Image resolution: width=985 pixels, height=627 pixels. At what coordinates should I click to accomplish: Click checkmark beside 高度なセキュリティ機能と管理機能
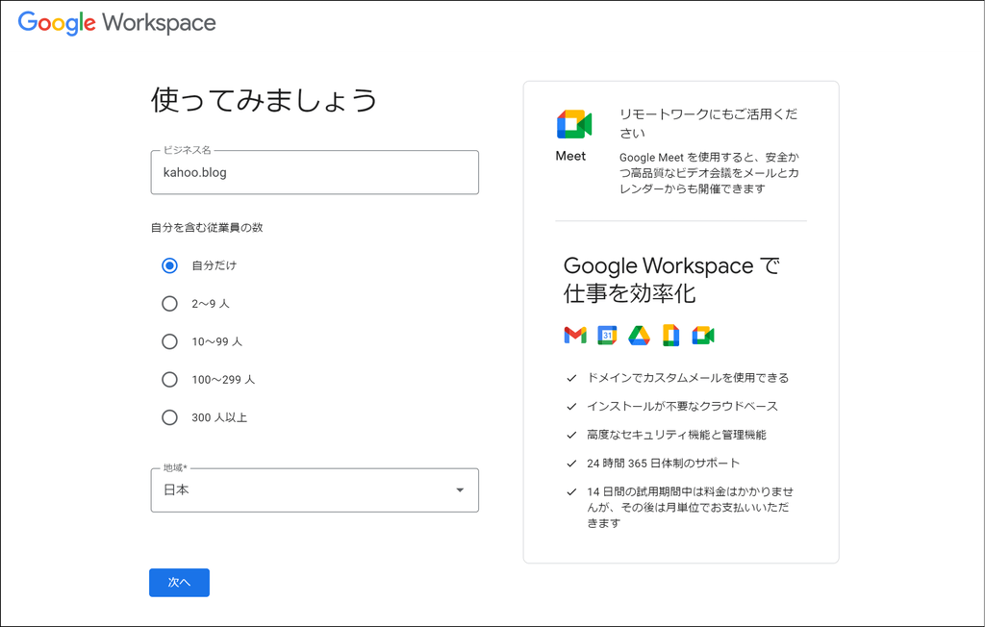coord(571,435)
